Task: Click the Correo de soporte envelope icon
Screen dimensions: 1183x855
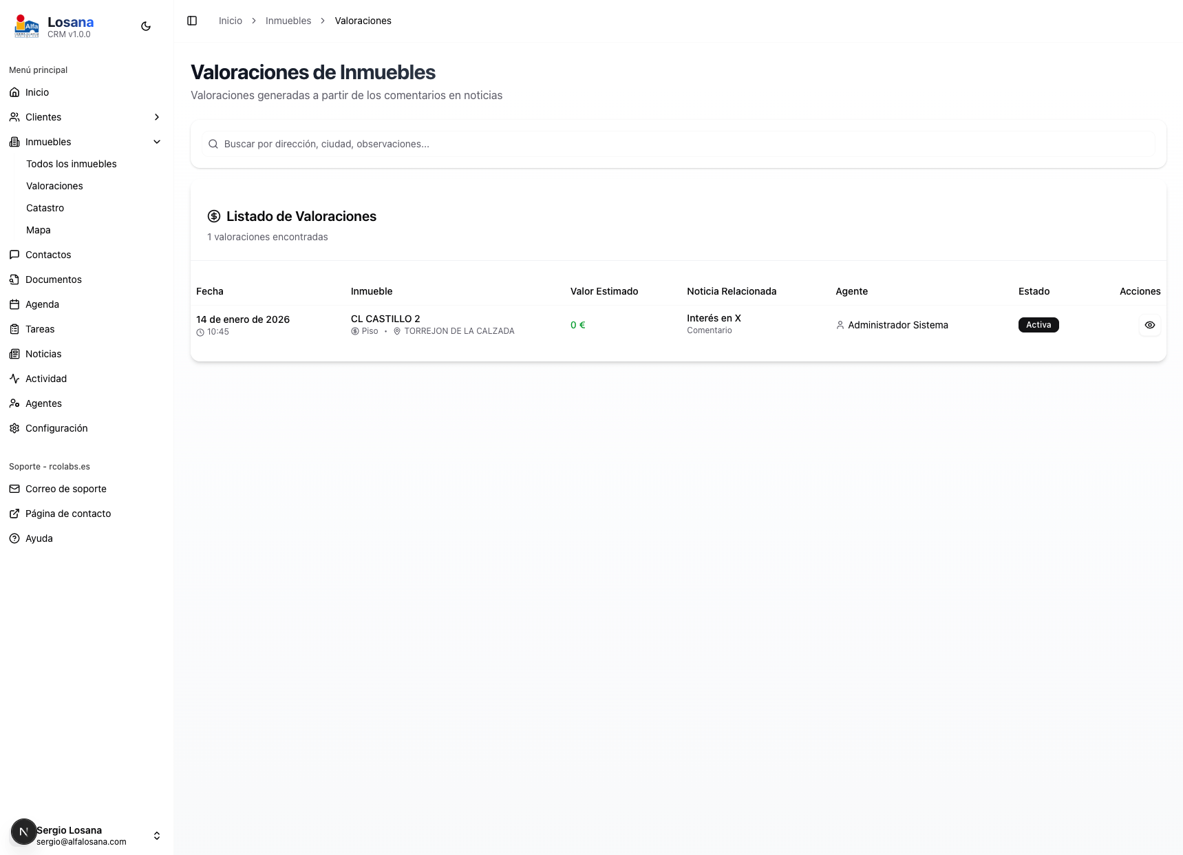Action: click(x=14, y=489)
